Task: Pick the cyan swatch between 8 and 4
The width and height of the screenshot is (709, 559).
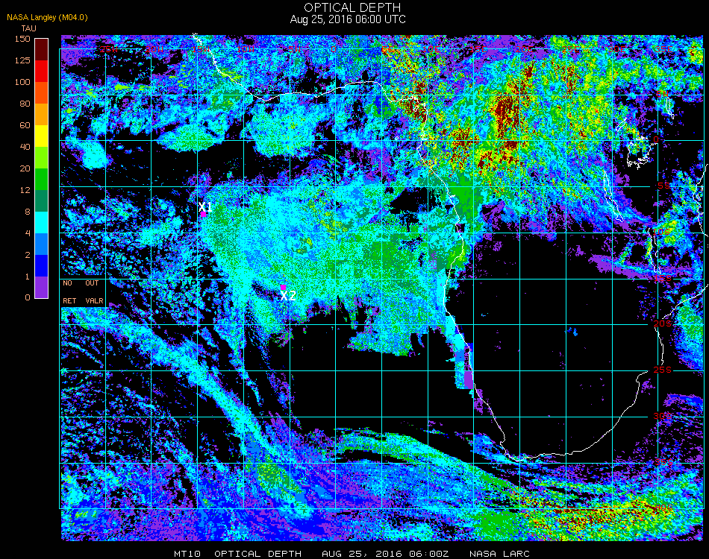Action: (x=41, y=222)
